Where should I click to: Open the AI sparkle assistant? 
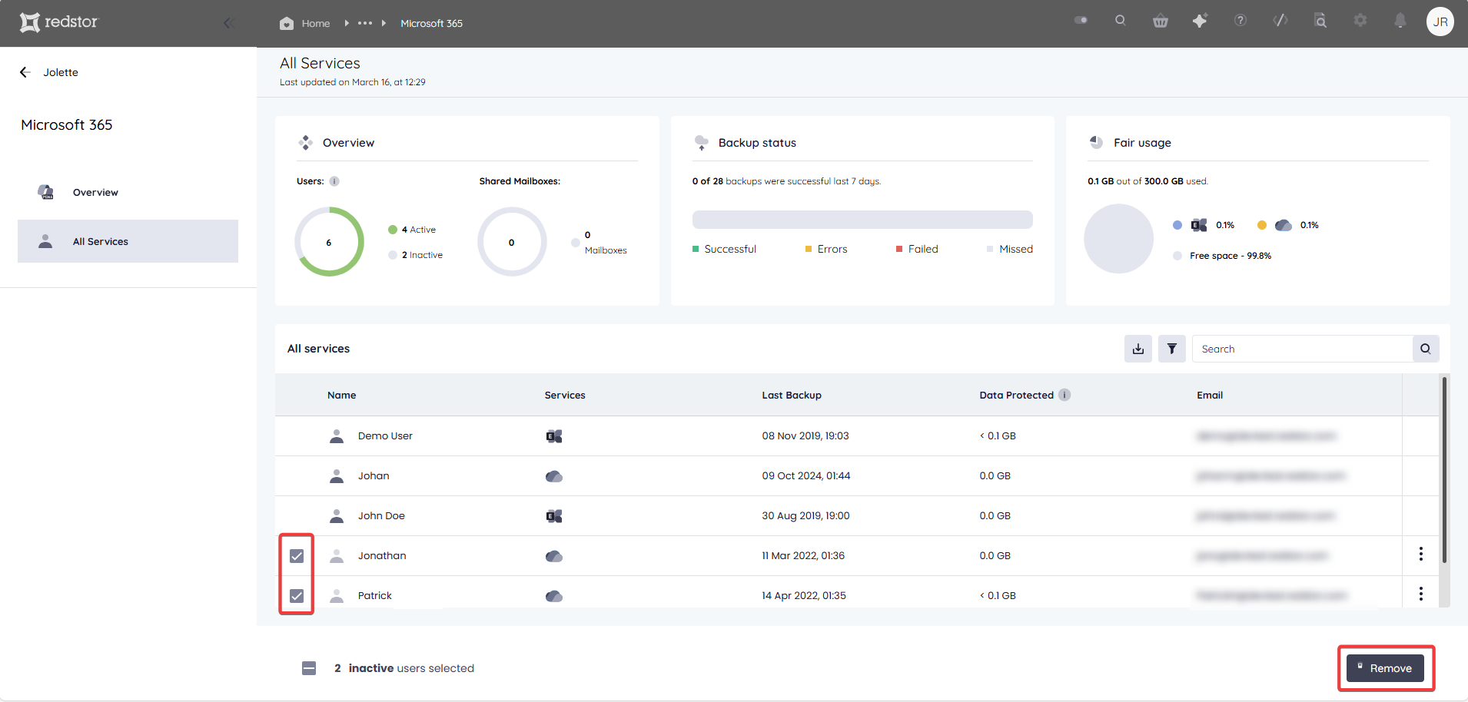pos(1200,21)
